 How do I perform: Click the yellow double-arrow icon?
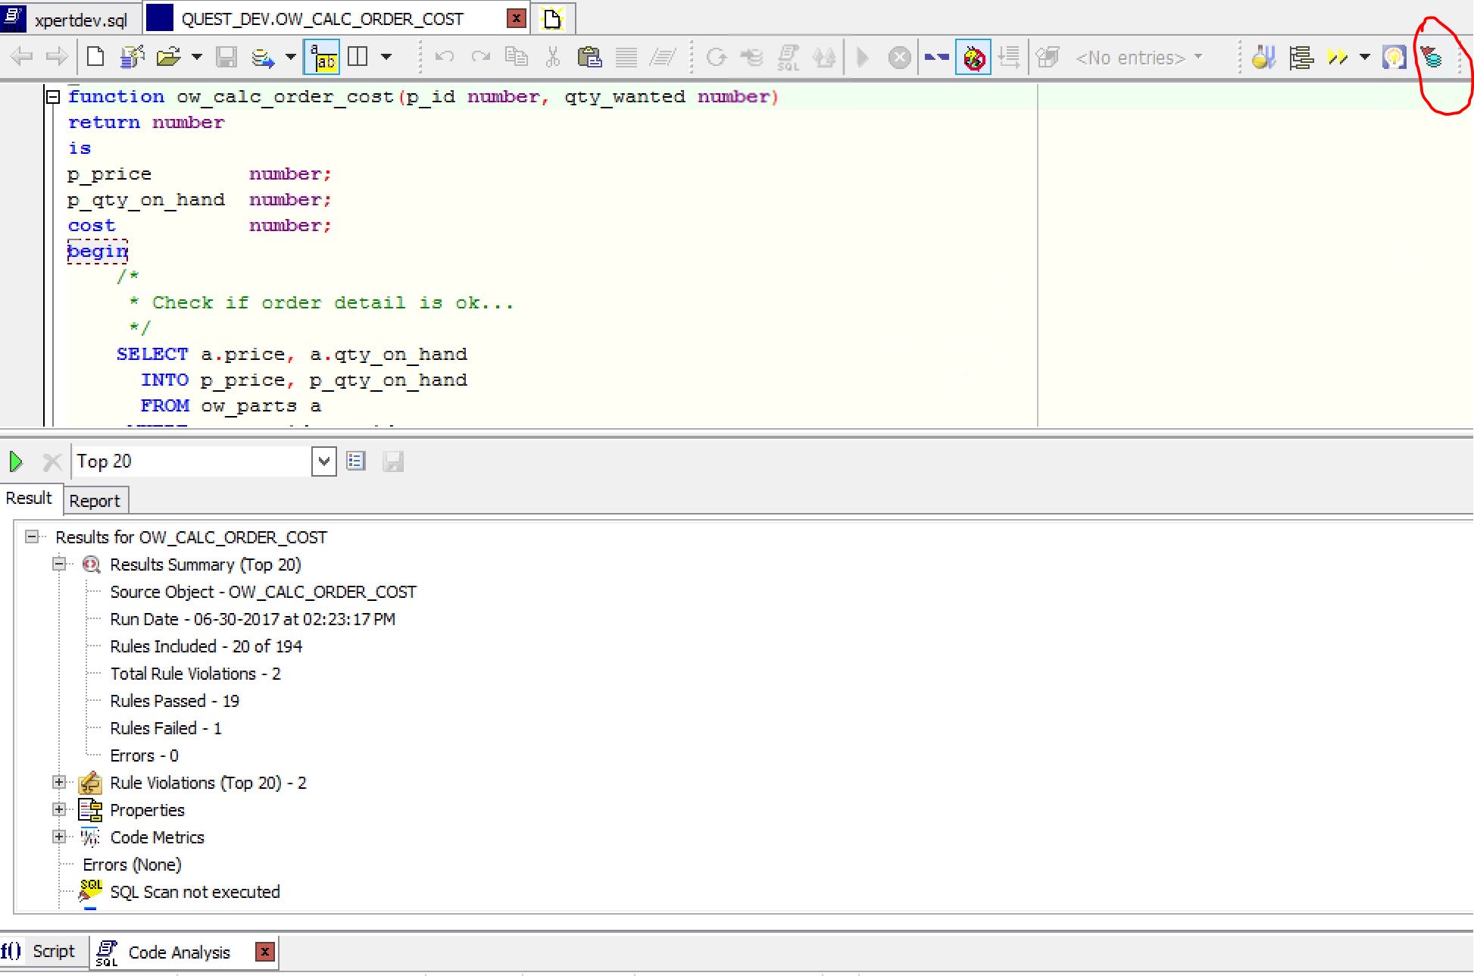coord(1338,57)
